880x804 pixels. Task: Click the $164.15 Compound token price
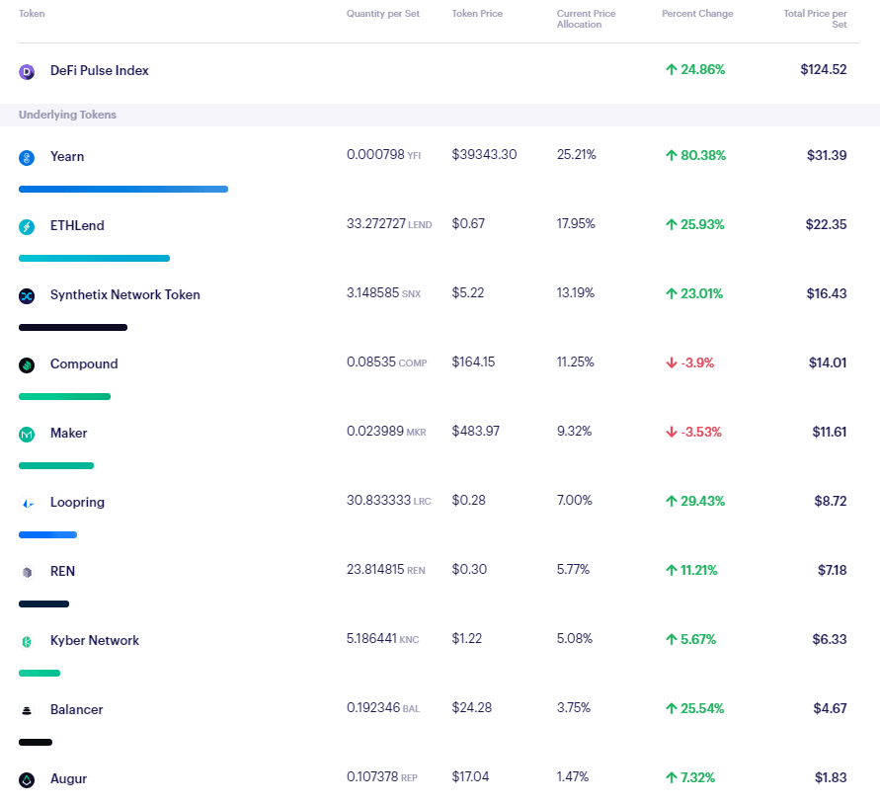click(473, 362)
